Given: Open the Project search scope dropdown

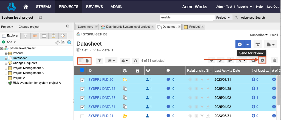Looking at the screenshot, I should (223, 18).
